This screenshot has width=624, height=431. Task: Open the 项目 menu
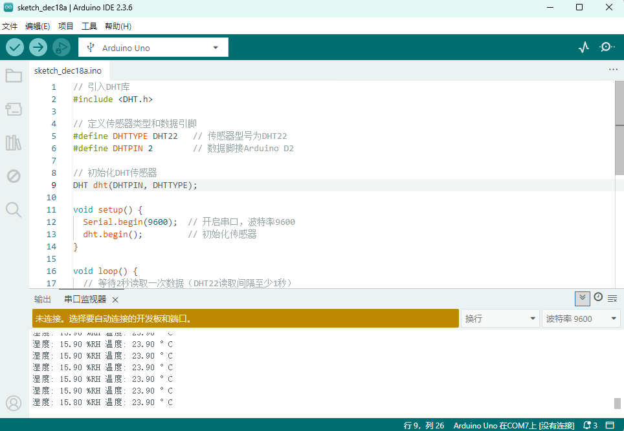point(65,26)
